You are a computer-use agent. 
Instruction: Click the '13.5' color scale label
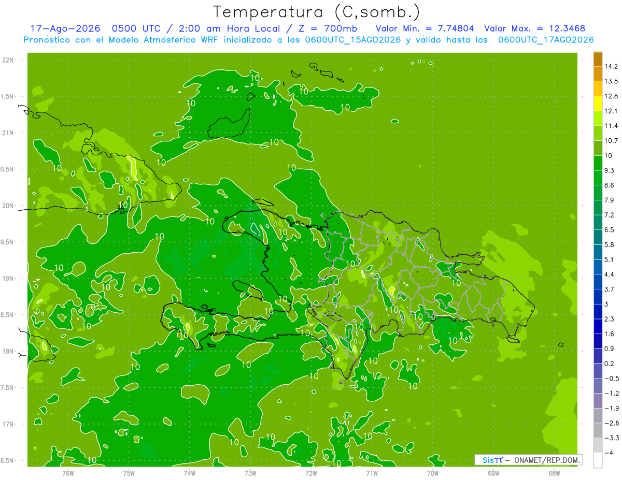[612, 81]
